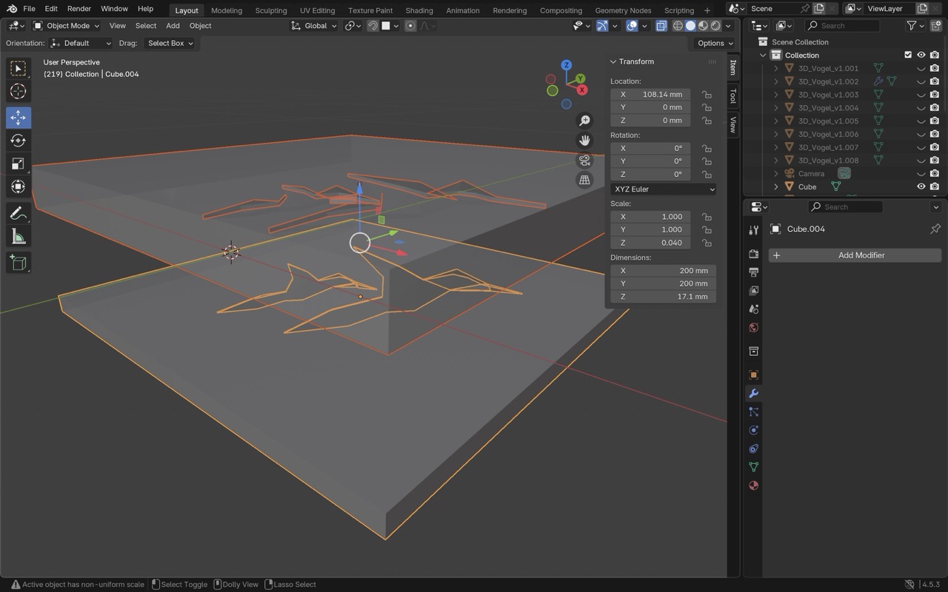Select the Measure tool

click(18, 237)
